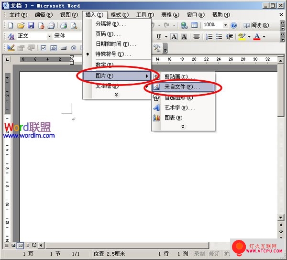Click scroll-up arrow of vertical scrollbar
Image resolution: width=287 pixels, height=260 pixels.
[x=280, y=60]
